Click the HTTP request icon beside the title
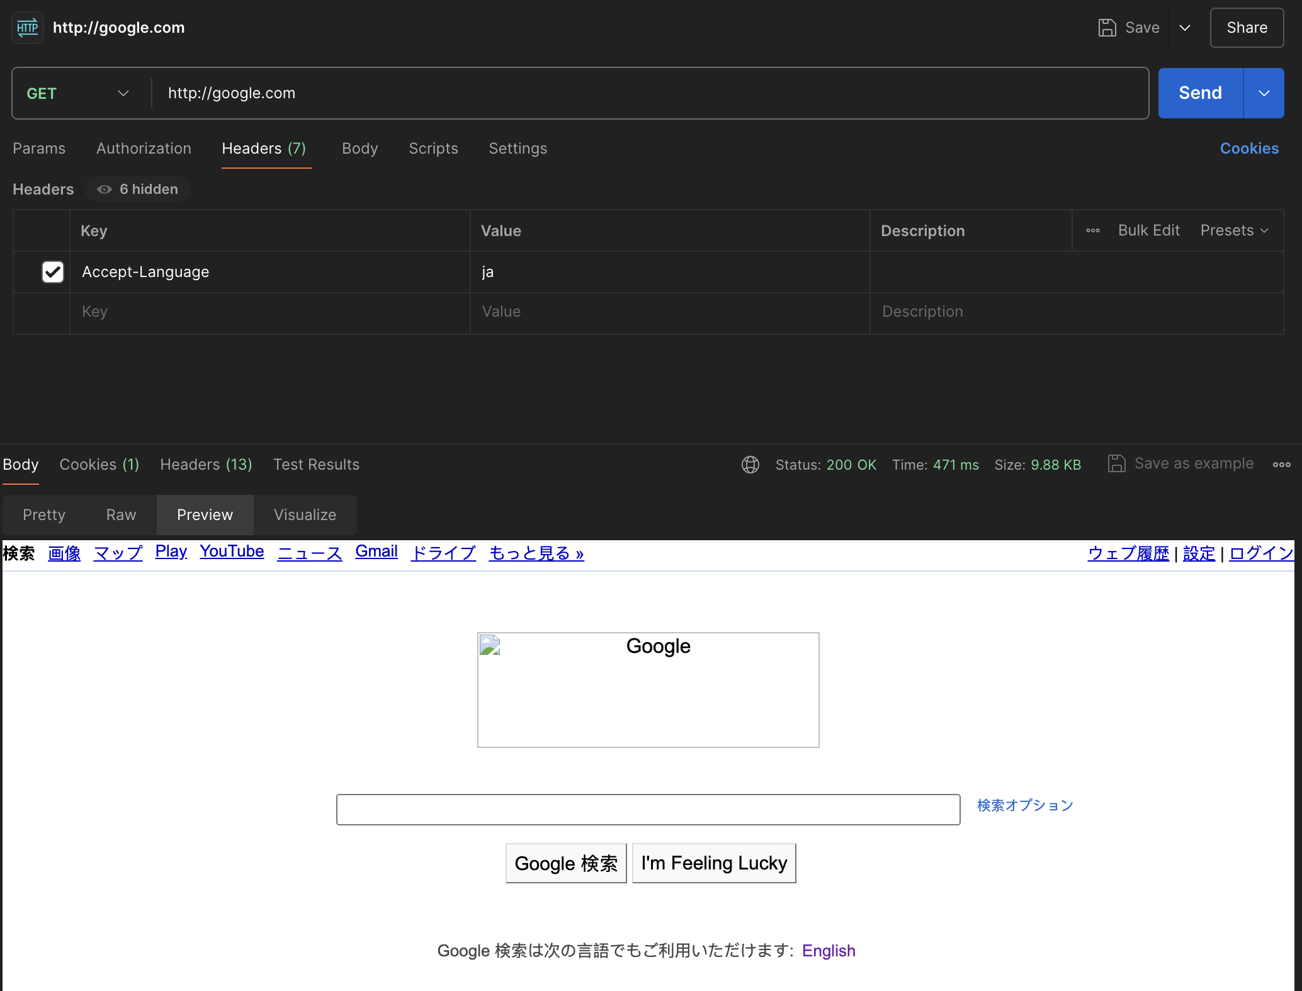Viewport: 1302px width, 991px height. coord(27,28)
